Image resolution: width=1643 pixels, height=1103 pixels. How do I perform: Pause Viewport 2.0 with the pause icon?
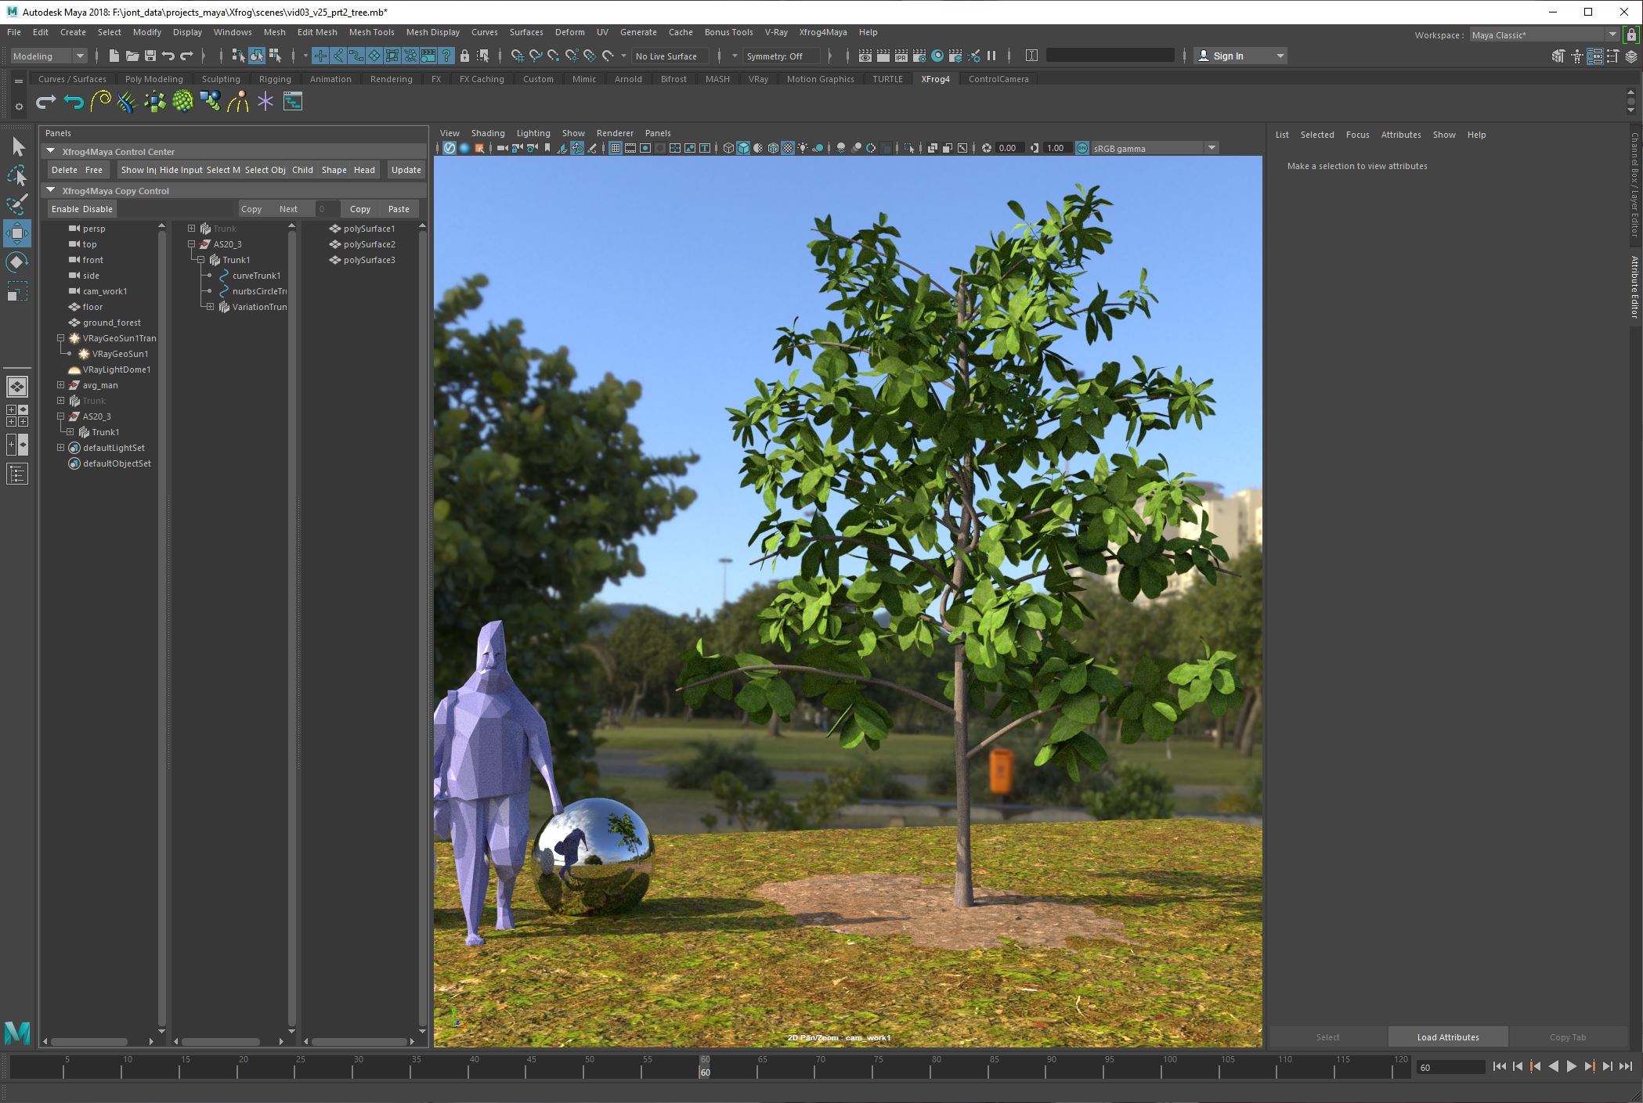point(991,55)
